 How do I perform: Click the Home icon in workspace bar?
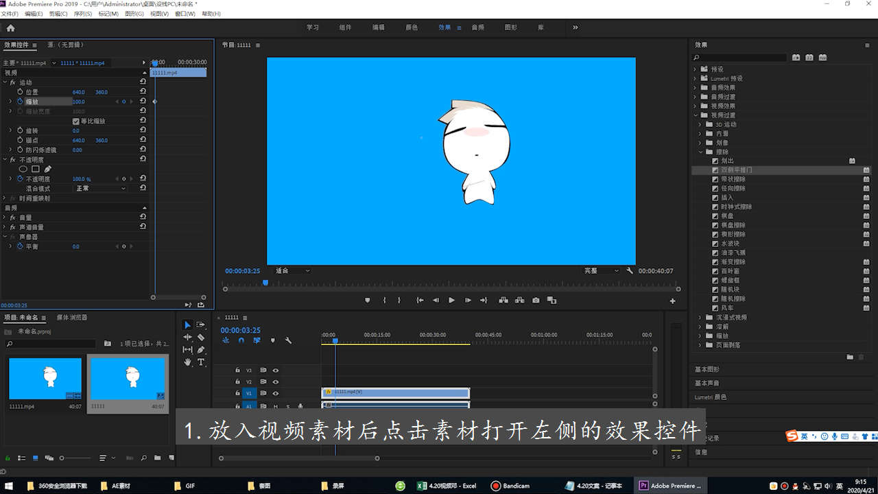[10, 28]
